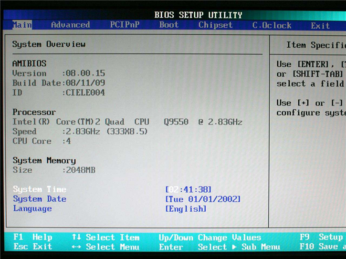Open the English language option
This screenshot has height=259, width=346.
point(186,208)
